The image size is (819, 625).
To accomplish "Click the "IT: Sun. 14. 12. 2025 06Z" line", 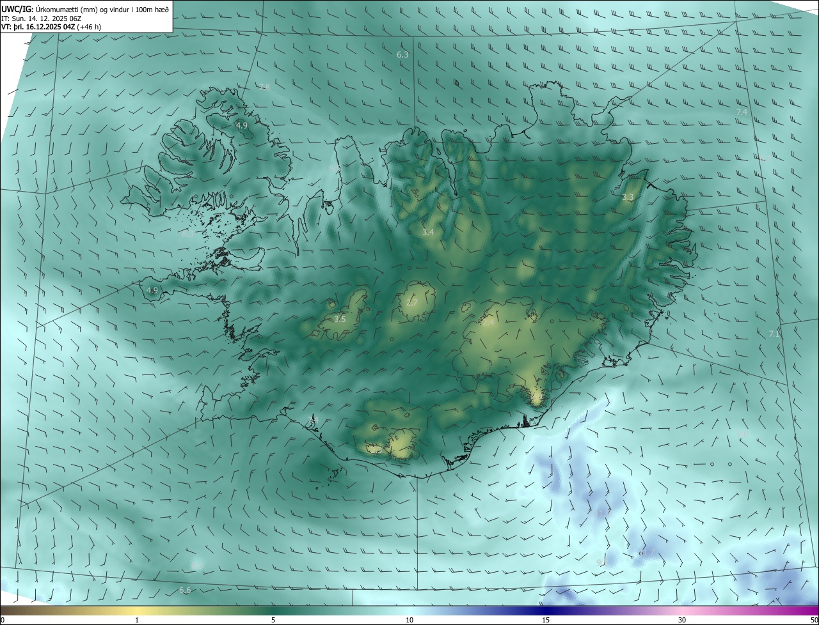I will (x=42, y=18).
